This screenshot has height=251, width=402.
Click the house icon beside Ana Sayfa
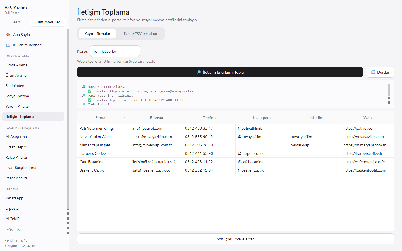pyautogui.click(x=8, y=35)
